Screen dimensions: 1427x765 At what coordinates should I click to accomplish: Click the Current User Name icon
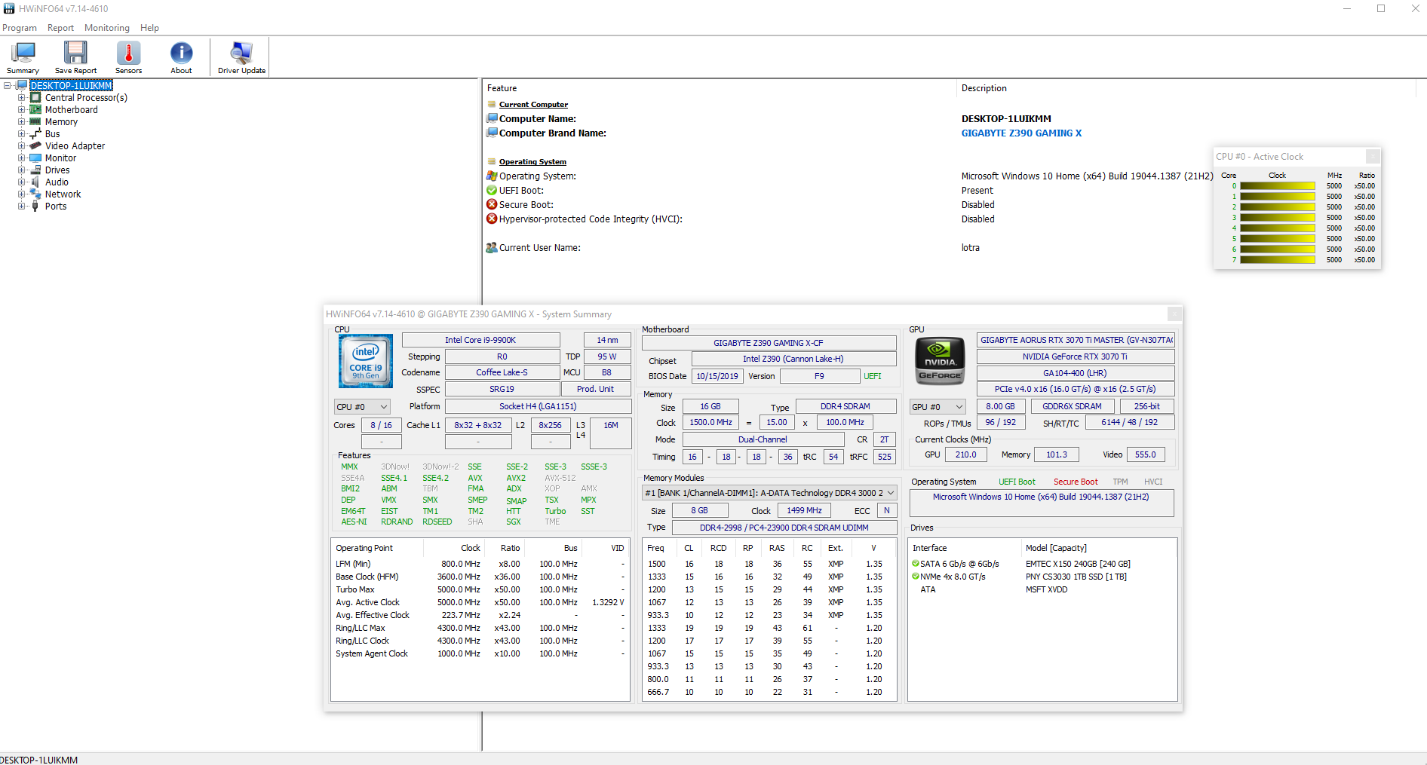[x=492, y=248]
